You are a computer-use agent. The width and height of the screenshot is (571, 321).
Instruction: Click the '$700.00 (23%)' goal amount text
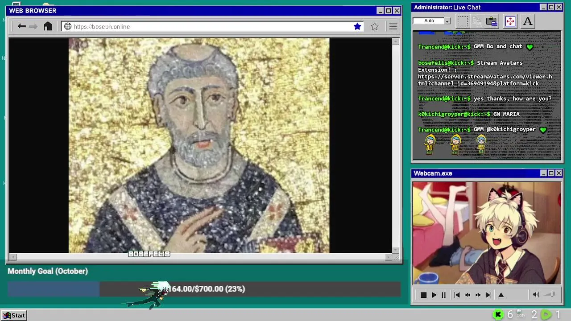[219, 289]
